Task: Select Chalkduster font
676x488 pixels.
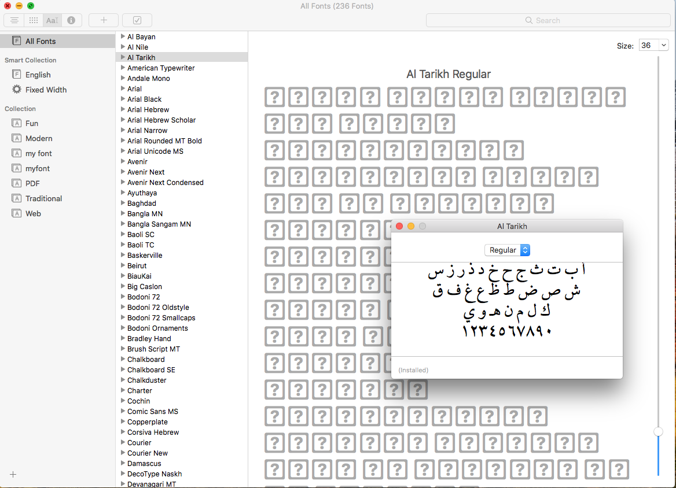Action: pos(146,380)
